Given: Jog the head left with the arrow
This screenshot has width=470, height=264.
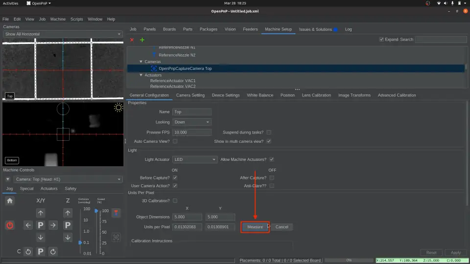Looking at the screenshot, I should [x=28, y=225].
